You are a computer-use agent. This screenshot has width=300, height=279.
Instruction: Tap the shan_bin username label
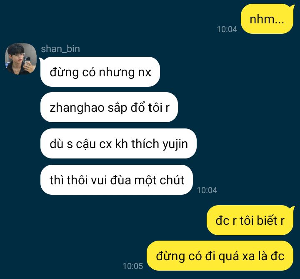point(60,49)
